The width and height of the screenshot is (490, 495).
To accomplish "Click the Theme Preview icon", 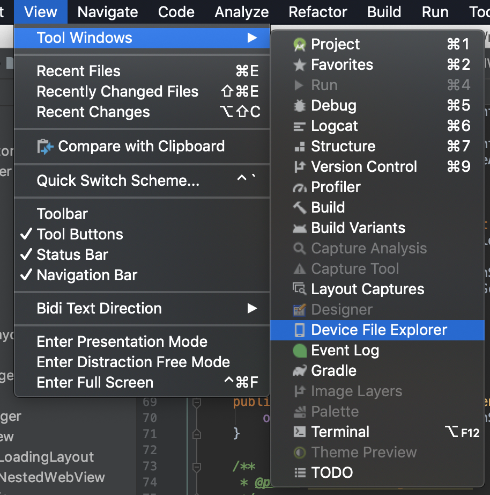I will tap(299, 453).
